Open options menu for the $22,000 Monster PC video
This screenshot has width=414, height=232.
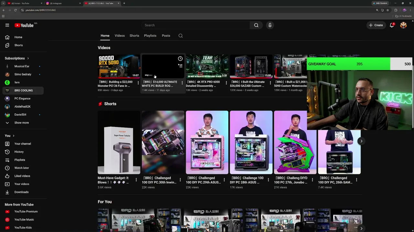tap(138, 83)
